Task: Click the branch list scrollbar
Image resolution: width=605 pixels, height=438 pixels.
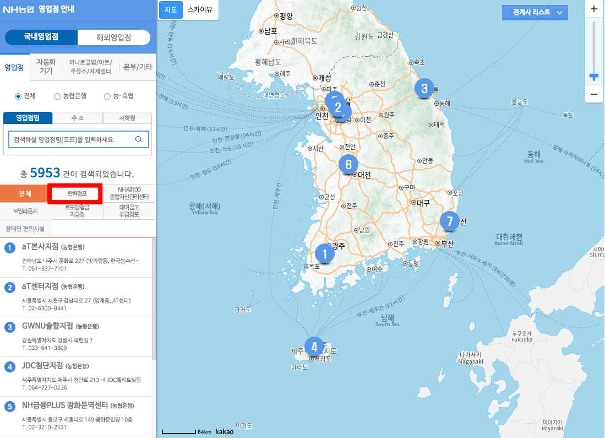Action: click(154, 299)
